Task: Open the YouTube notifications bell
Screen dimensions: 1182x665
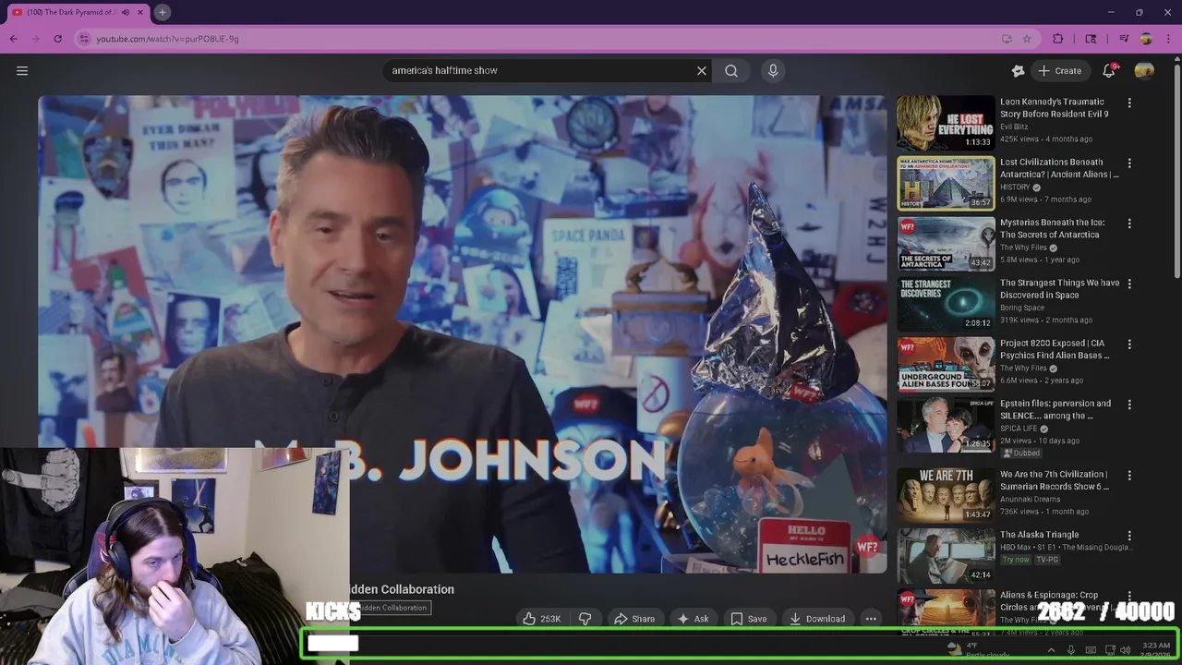Action: click(1109, 70)
